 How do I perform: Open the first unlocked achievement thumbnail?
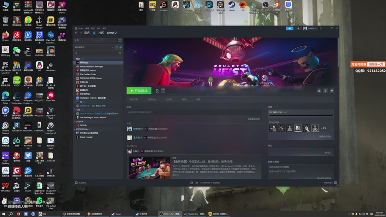(x=273, y=128)
